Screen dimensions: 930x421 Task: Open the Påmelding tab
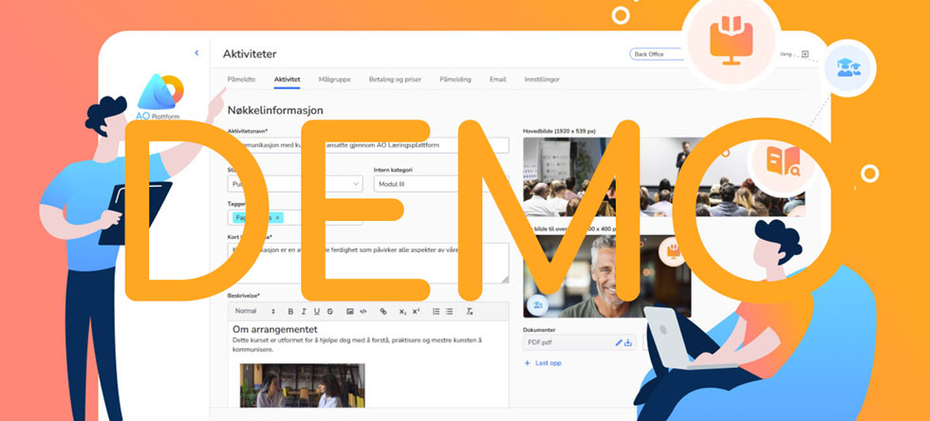(456, 80)
